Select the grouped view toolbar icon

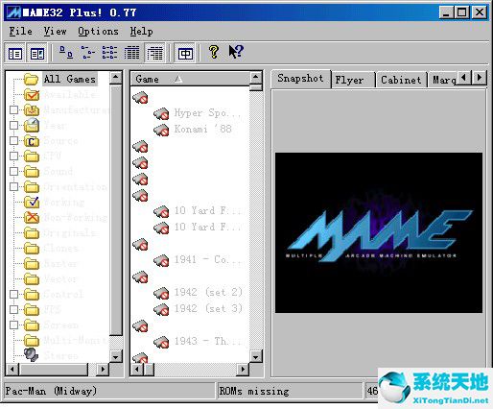[x=155, y=53]
